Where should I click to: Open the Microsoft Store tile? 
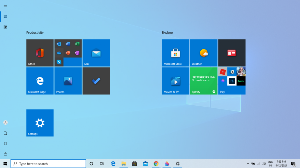[175, 53]
